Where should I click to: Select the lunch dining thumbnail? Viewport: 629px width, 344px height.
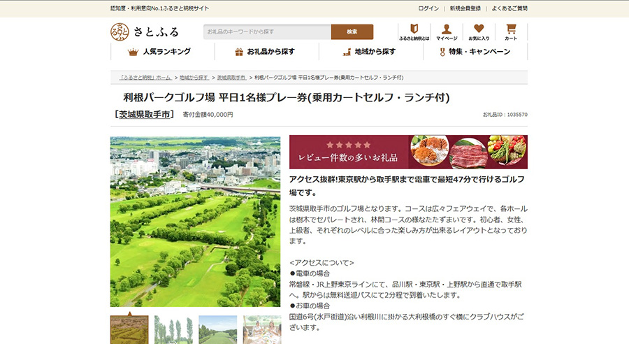pyautogui.click(x=262, y=329)
